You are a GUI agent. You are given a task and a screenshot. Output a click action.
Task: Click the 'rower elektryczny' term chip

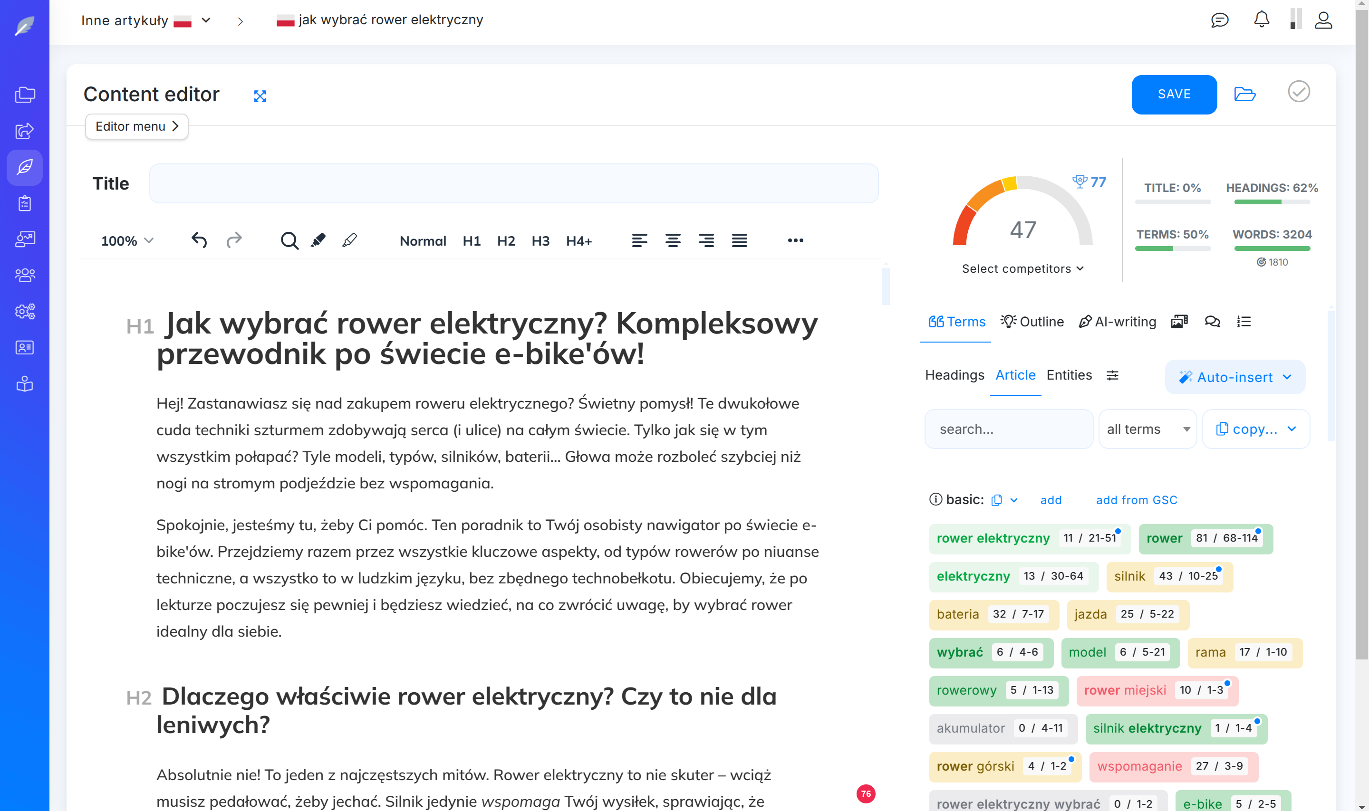[x=1029, y=539]
